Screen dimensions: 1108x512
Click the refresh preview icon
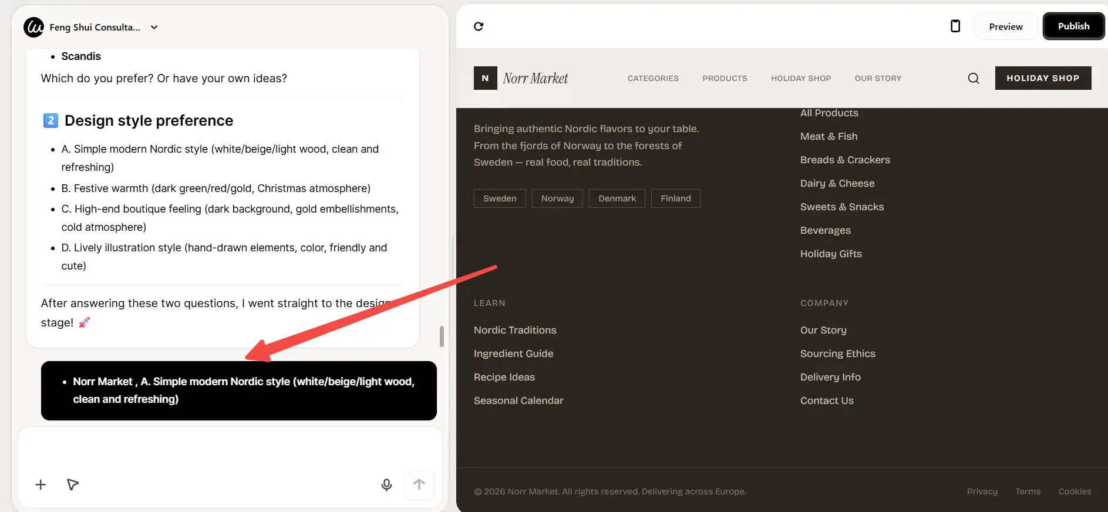[x=479, y=26]
